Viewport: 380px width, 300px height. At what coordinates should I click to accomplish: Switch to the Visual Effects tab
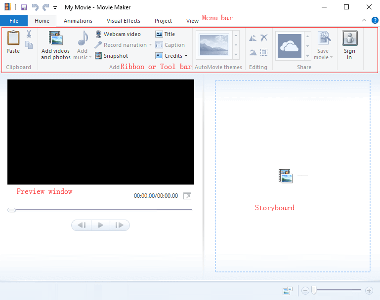tap(124, 21)
